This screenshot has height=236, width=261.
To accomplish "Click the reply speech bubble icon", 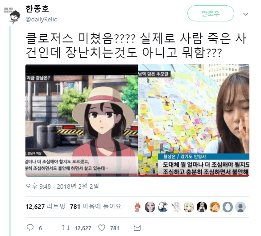I will pyautogui.click(x=30, y=228).
